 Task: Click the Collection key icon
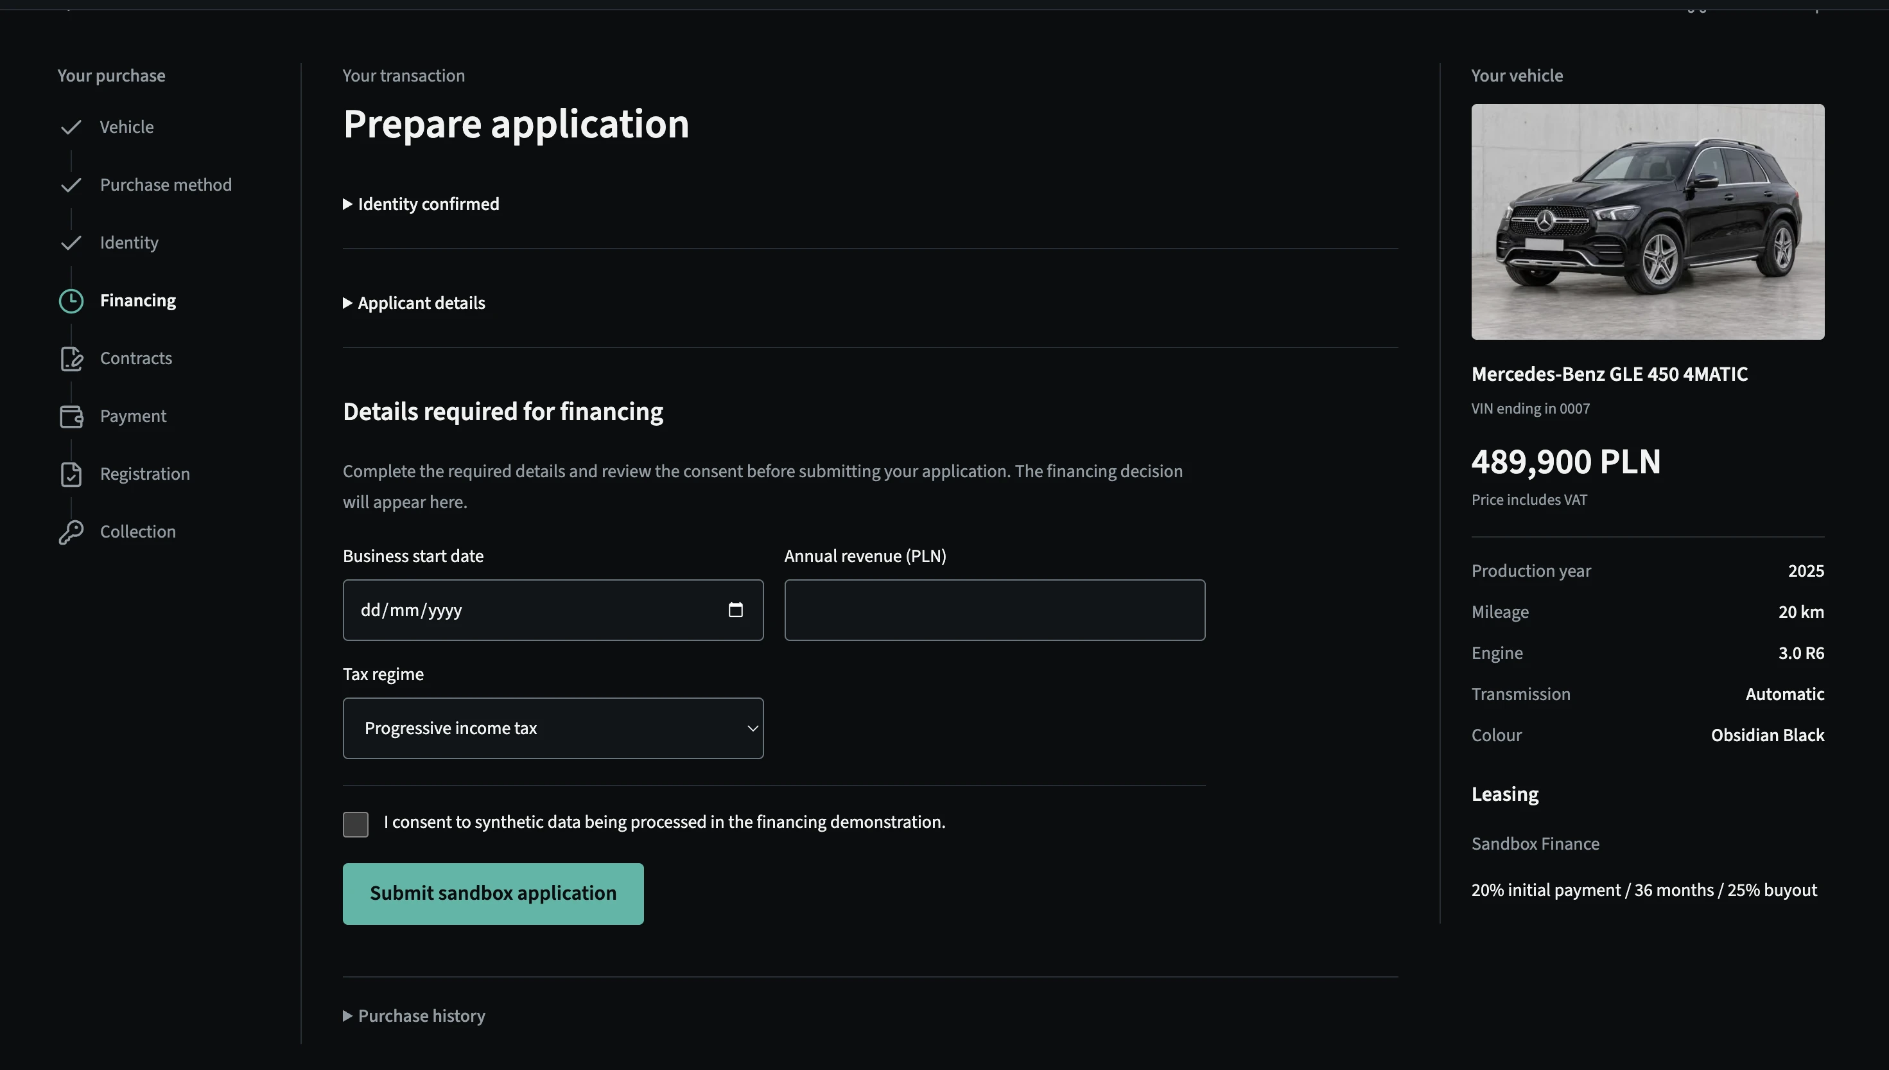[71, 532]
